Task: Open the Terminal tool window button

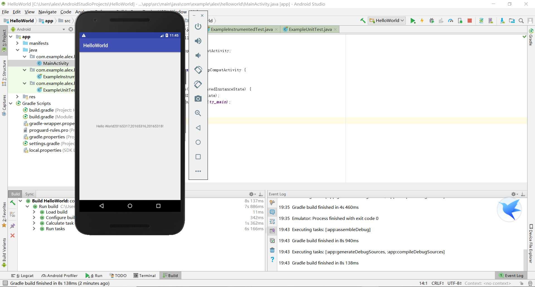Action: pyautogui.click(x=144, y=276)
